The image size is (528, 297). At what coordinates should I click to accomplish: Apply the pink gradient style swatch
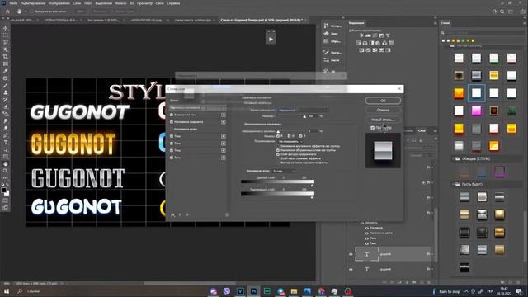pyautogui.click(x=476, y=111)
